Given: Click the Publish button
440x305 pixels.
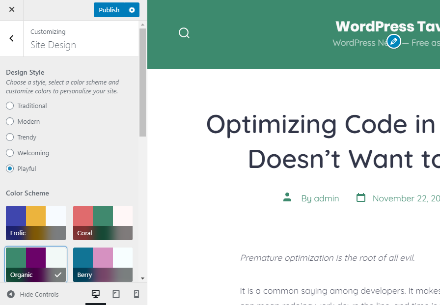Looking at the screenshot, I should (x=109, y=10).
